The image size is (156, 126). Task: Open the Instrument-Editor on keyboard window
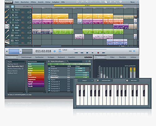105,80
